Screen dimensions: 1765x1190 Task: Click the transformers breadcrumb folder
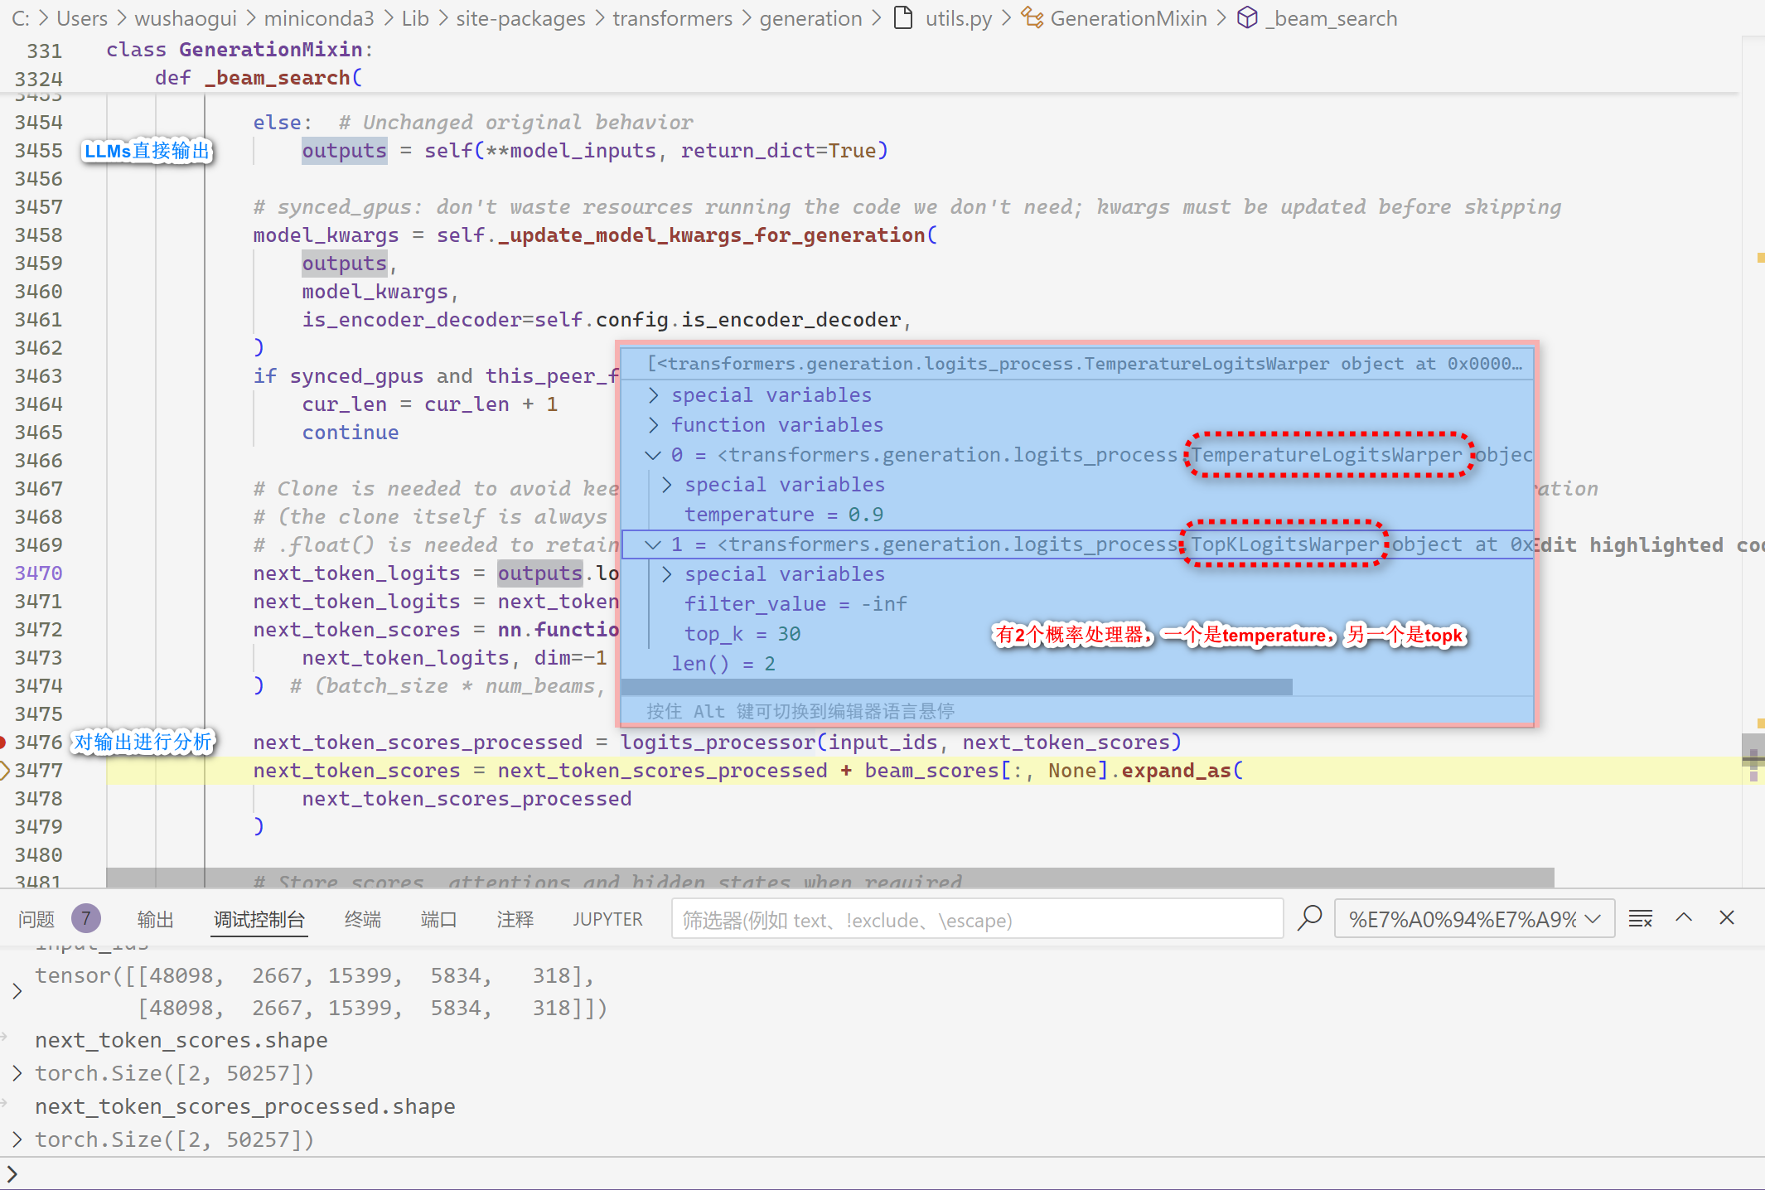pyautogui.click(x=672, y=18)
